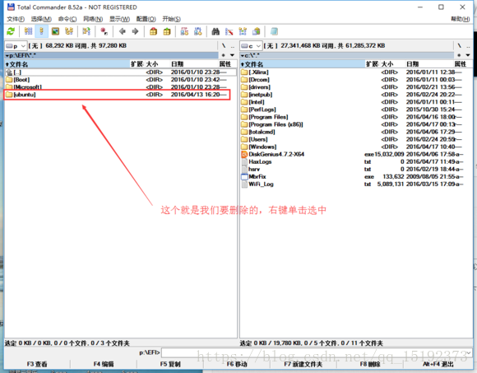Select the [Microsoft] folder in left panel
477x373 pixels.
click(x=120, y=87)
